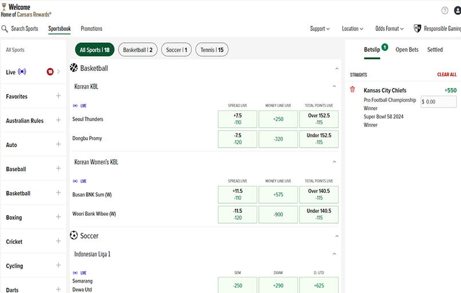461x293 pixels.
Task: Open the Support dropdown
Action: coord(320,29)
